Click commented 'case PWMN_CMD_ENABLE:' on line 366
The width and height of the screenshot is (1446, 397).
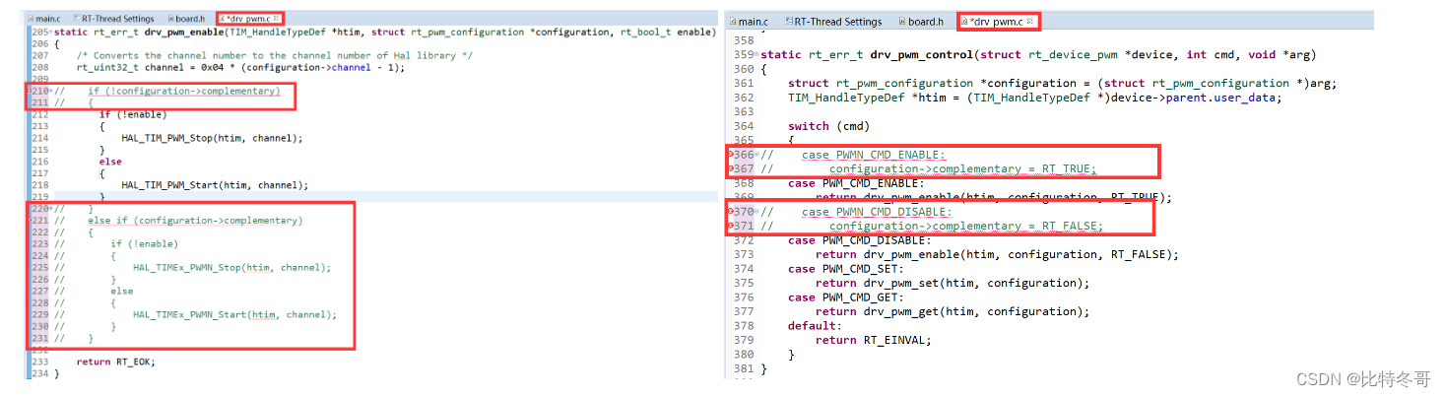[873, 155]
